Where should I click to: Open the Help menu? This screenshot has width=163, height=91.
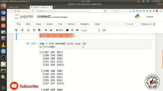(x=97, y=24)
